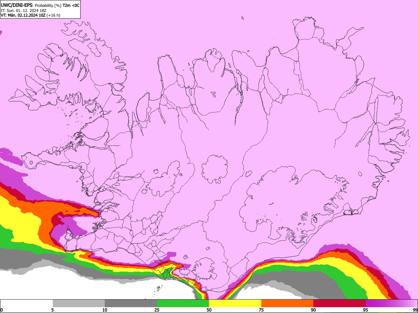Screen dimensions: 418x313
Task: Click the legend value '99'
Action: pos(415,310)
